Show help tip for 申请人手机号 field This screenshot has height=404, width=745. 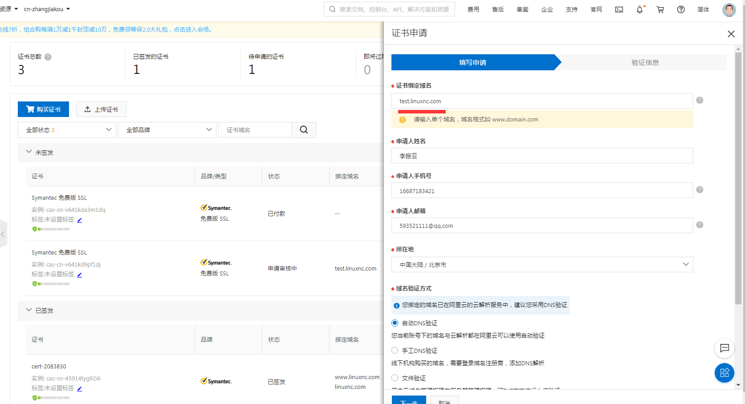(700, 190)
